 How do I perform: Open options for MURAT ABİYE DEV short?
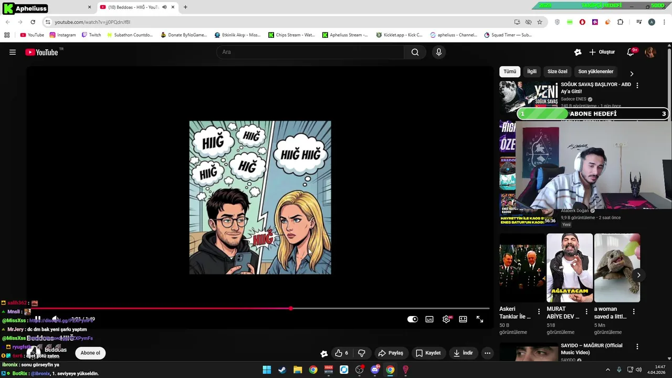[586, 312]
